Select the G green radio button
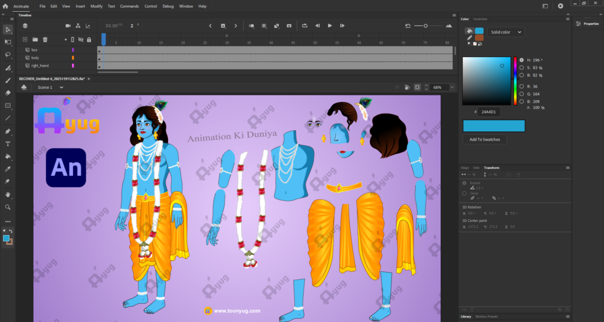This screenshot has width=604, height=322. click(x=521, y=94)
